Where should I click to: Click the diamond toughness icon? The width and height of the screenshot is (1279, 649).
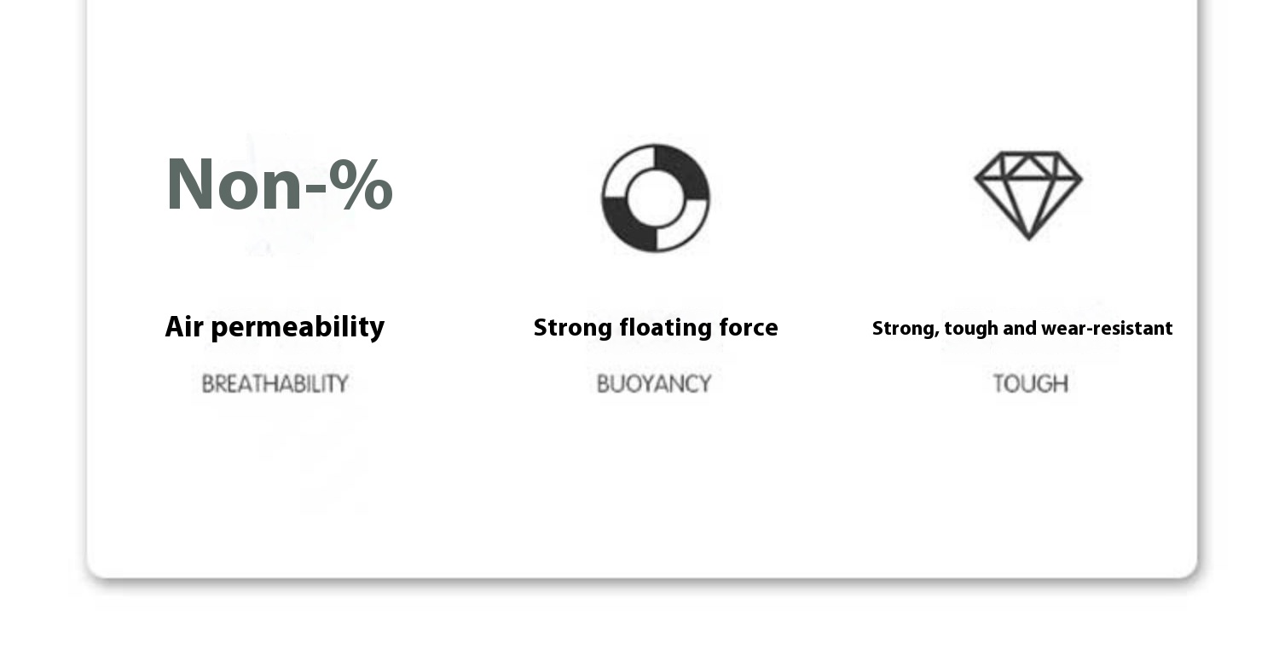click(1027, 194)
